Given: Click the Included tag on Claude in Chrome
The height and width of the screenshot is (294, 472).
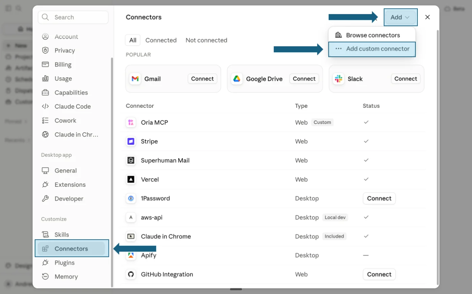Looking at the screenshot, I should click(x=334, y=236).
